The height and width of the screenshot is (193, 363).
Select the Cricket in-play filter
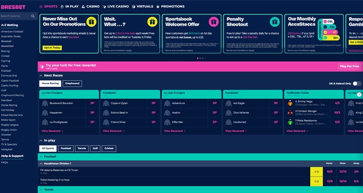109,148
